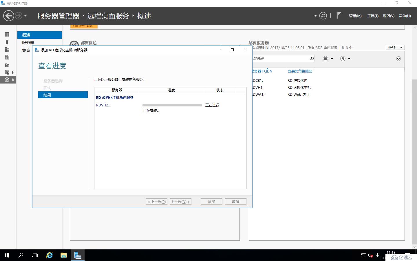Select the 服务器选择 step in the wizard
This screenshot has height=261, width=417.
tap(53, 81)
